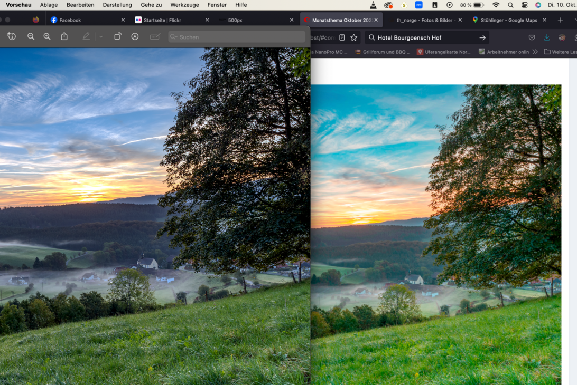Bookmark page with the star icon
The height and width of the screenshot is (385, 577).
354,37
